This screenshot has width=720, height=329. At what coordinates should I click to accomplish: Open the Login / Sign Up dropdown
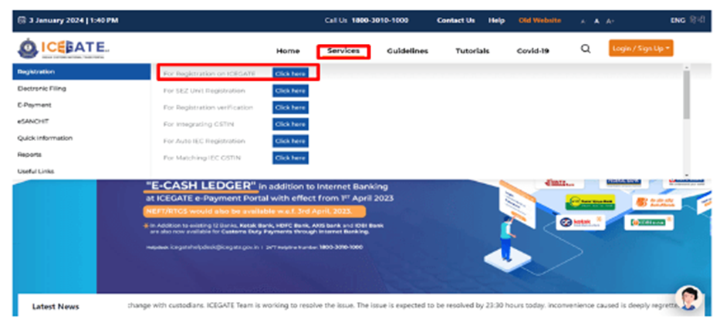coord(641,49)
